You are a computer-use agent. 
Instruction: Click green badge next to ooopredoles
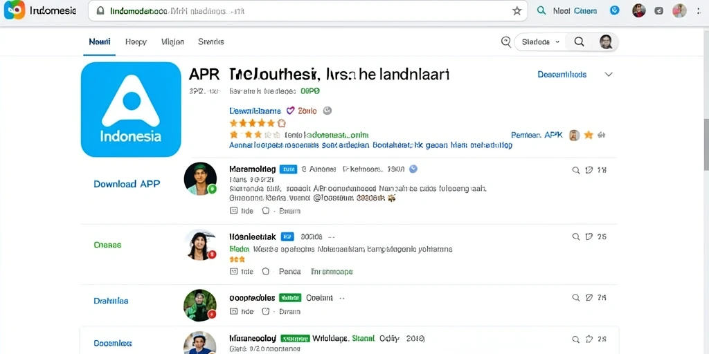290,297
